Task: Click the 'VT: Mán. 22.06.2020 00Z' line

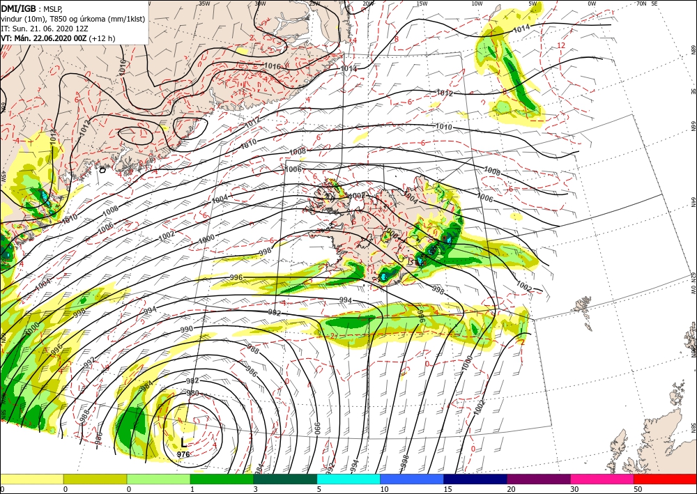Action: [58, 38]
